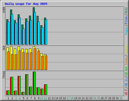Screen dimensions: 129x101
Task: Click day 30 on the x-axis
Action: [x=117, y=98]
